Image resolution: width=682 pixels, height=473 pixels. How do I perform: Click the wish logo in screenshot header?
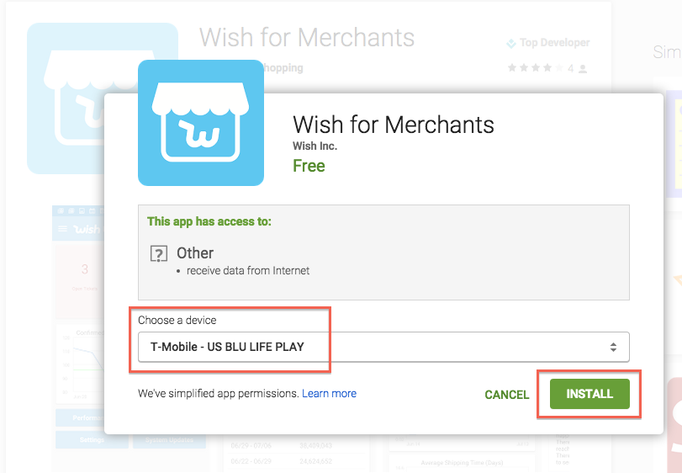point(87,229)
